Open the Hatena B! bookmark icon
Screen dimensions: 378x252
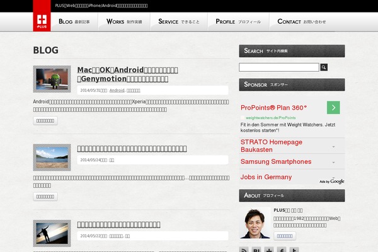tap(256, 250)
